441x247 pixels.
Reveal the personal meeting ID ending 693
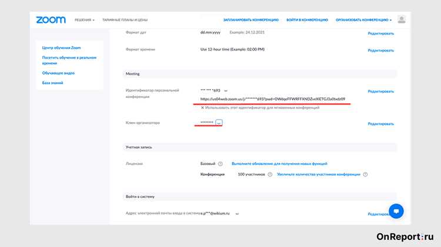coord(226,91)
